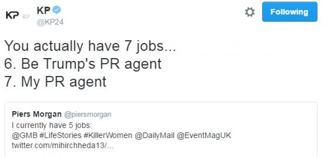Image resolution: width=327 pixels, height=157 pixels.
Task: Open the twitter.com/mihirchheda13 link
Action: (x=63, y=145)
